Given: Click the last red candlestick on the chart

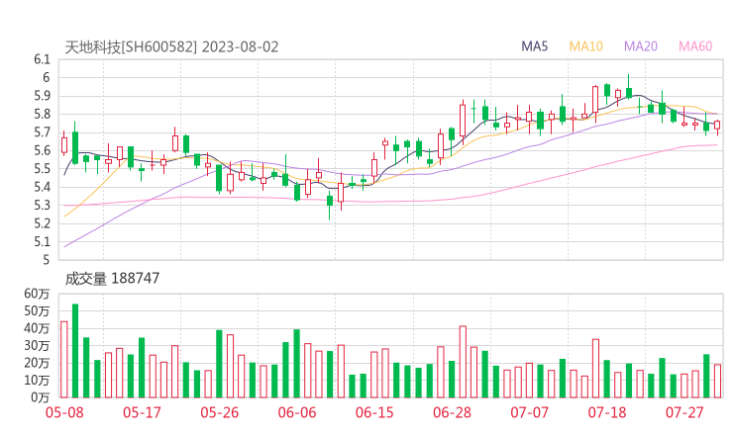Looking at the screenshot, I should click(717, 126).
